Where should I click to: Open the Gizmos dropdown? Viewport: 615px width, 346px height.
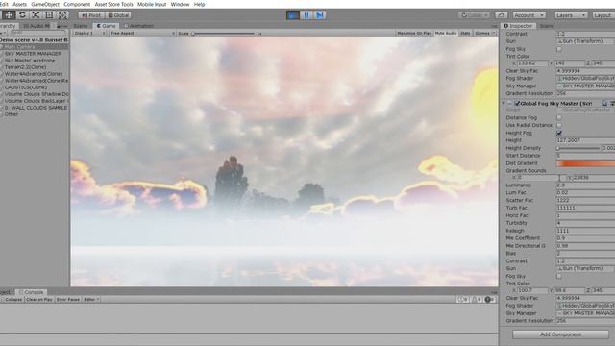(484, 34)
